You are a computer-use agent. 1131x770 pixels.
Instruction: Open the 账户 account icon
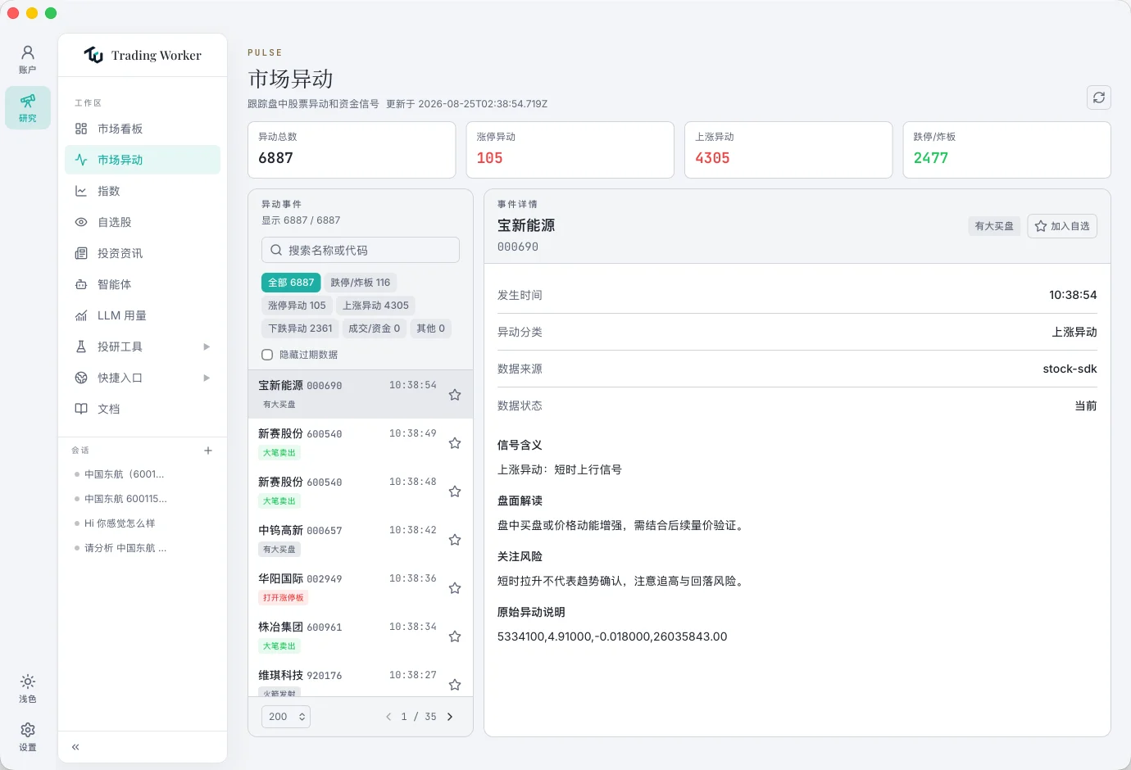(x=28, y=60)
